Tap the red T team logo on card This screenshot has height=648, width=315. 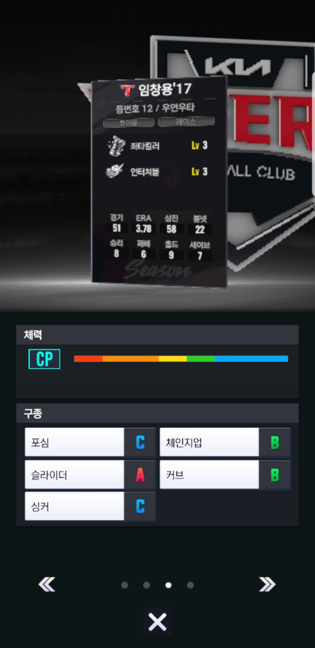127,90
